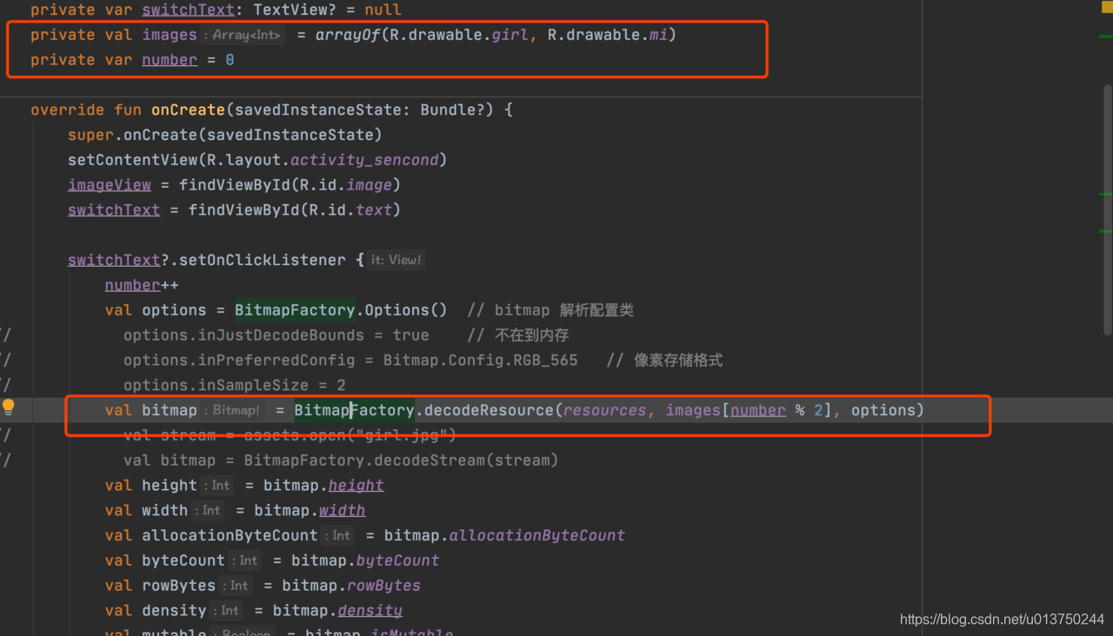Click assets.open("girl.jpg") commented line
This screenshot has width=1113, height=636.
pyautogui.click(x=350, y=435)
